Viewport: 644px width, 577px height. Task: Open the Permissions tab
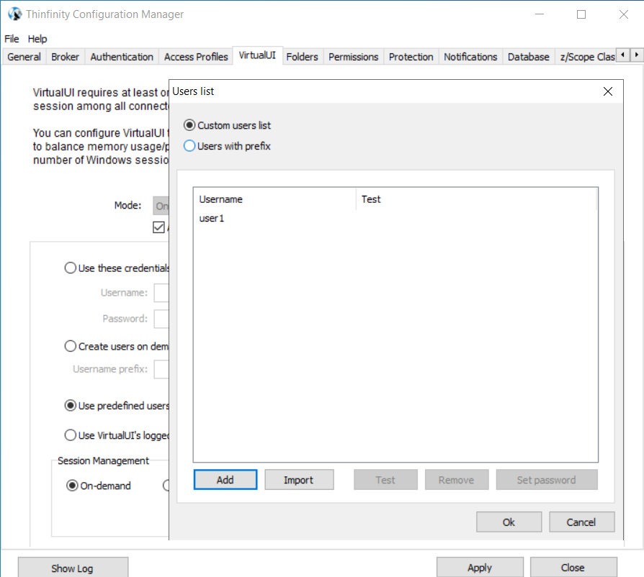pyautogui.click(x=353, y=57)
